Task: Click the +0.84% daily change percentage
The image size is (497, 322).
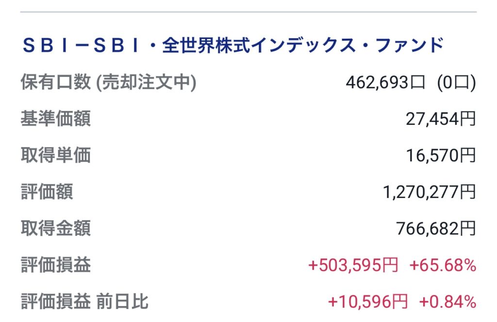Action: click(447, 302)
